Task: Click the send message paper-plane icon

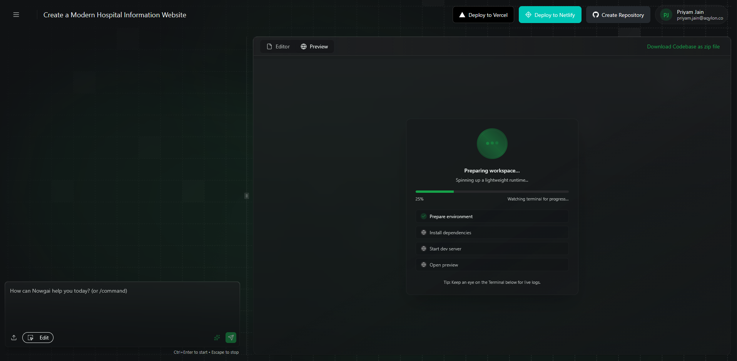Action: coord(231,338)
